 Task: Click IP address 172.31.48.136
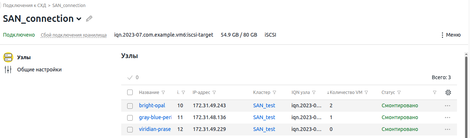(209, 117)
